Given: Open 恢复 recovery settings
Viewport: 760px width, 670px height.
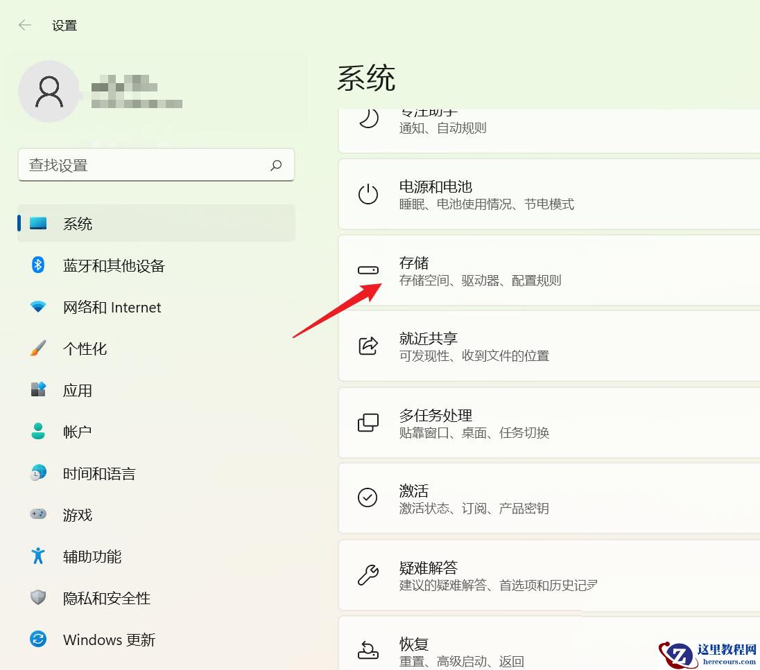Looking at the screenshot, I should tap(485, 649).
